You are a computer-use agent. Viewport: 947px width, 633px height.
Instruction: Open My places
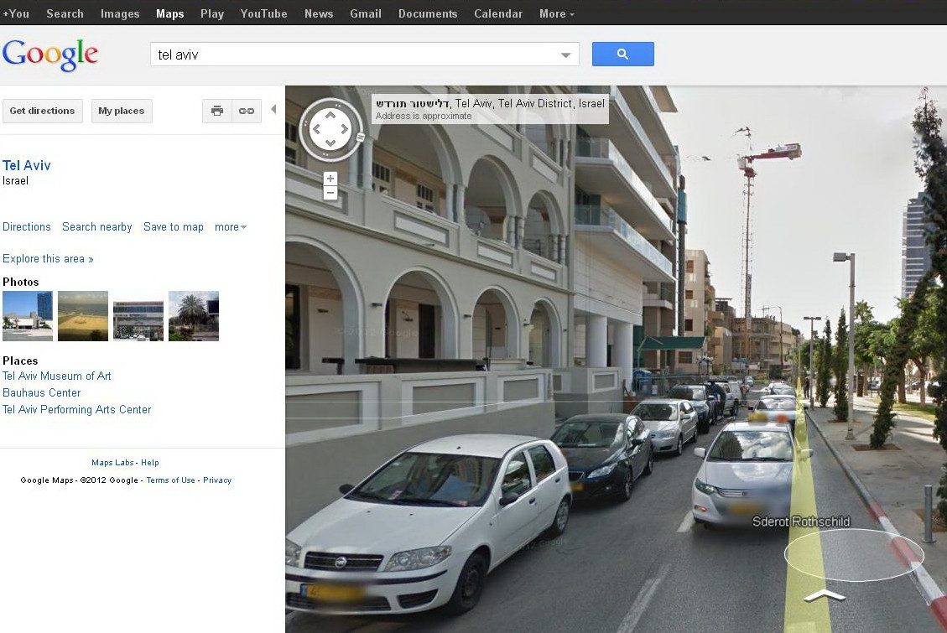coord(121,110)
